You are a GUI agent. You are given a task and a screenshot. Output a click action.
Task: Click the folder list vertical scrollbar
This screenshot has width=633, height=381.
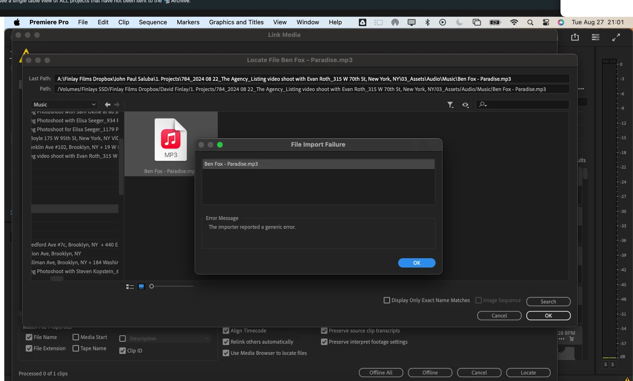point(121,166)
